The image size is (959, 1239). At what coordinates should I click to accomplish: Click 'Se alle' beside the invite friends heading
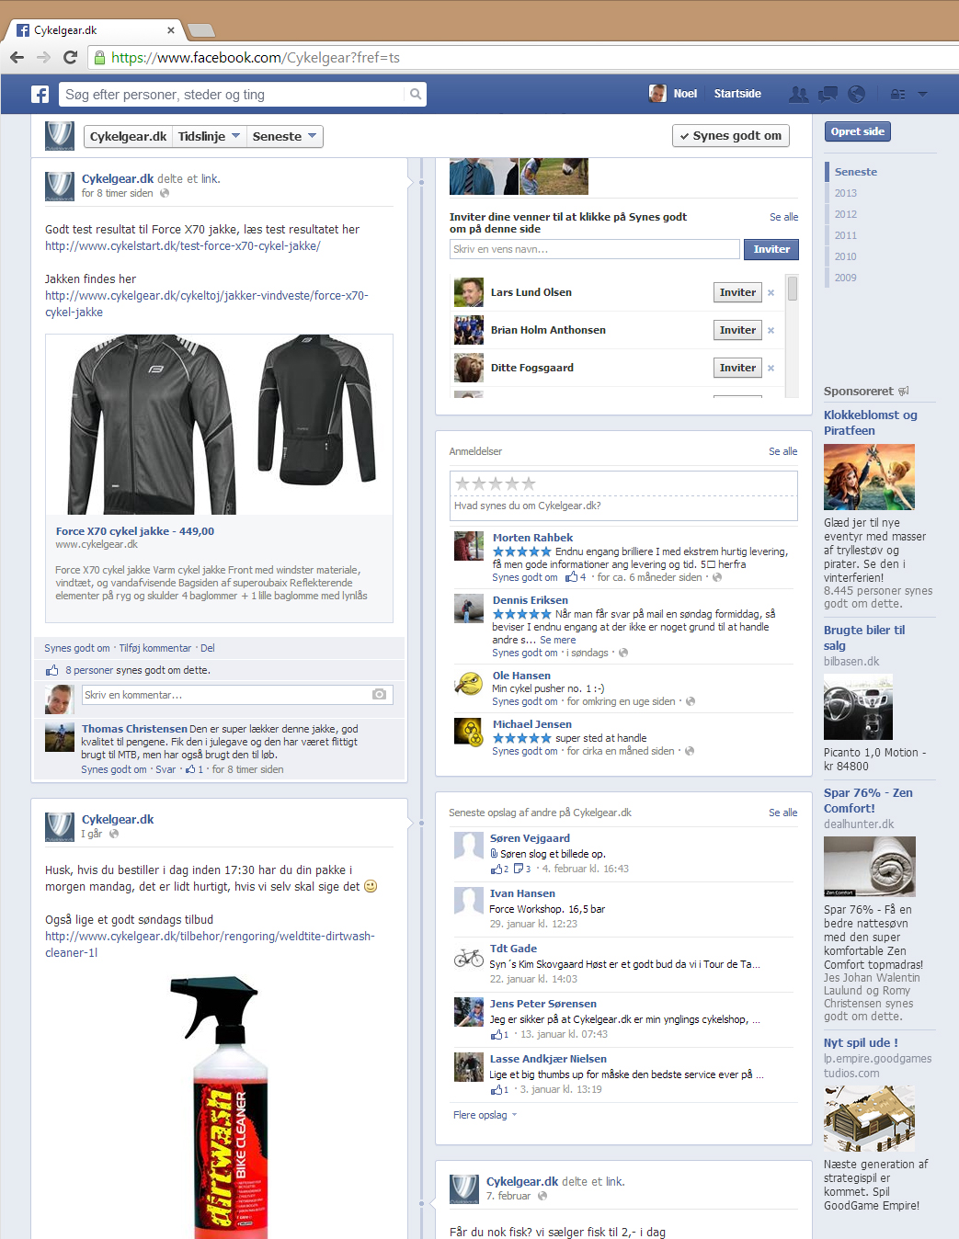(783, 217)
